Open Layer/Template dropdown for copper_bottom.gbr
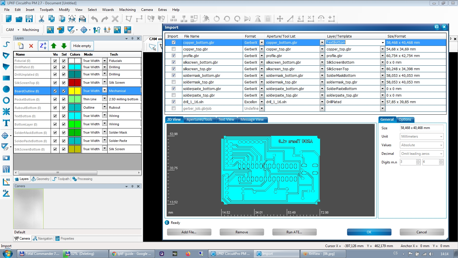 pyautogui.click(x=382, y=42)
